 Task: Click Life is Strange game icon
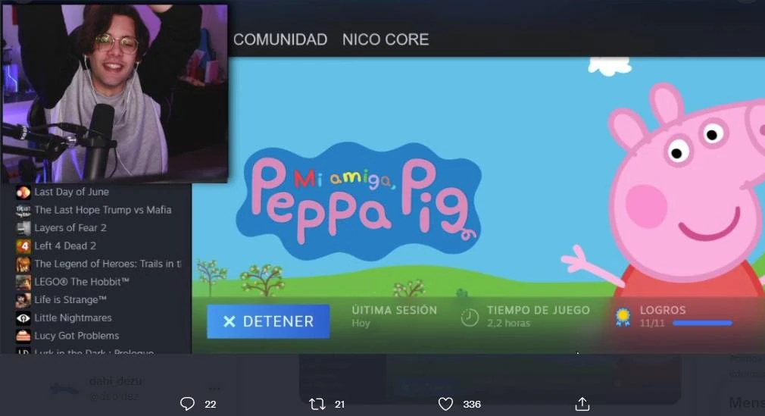23,300
